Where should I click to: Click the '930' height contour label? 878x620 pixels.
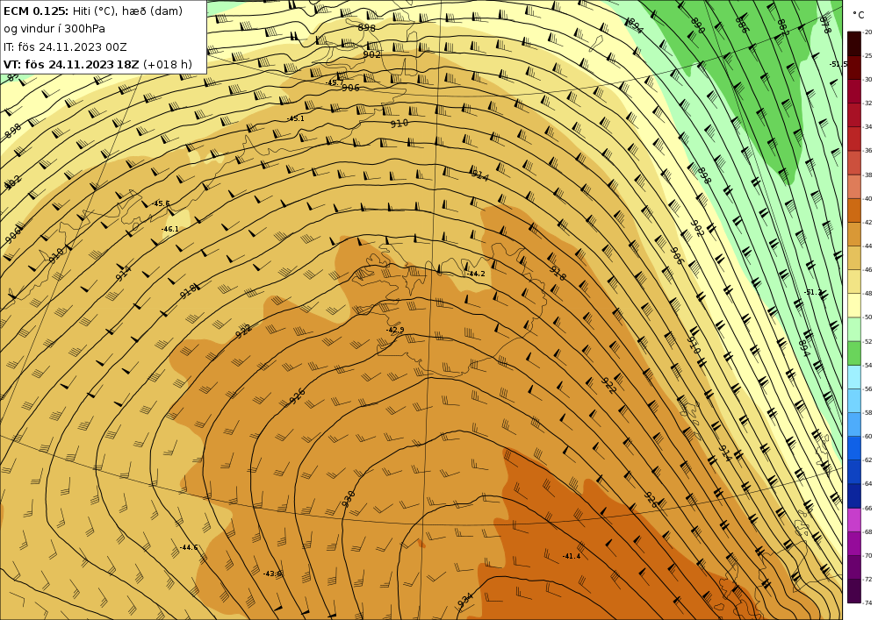(x=349, y=499)
